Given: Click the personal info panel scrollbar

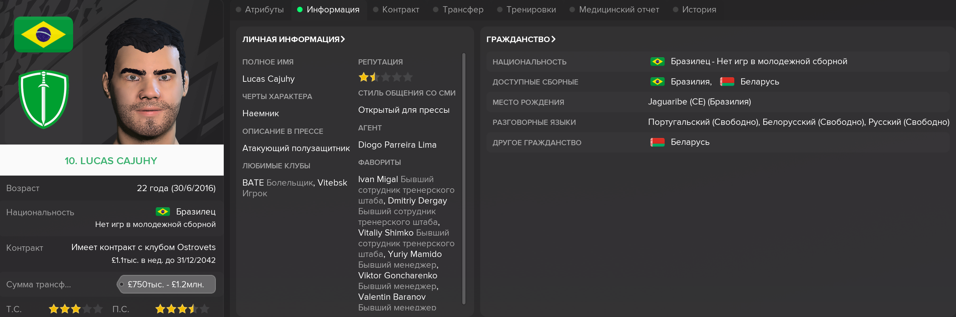Looking at the screenshot, I should pos(464,178).
